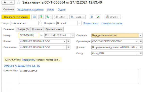Click the Статус field К выполнению
The height and width of the screenshot is (92, 151).
24,23
